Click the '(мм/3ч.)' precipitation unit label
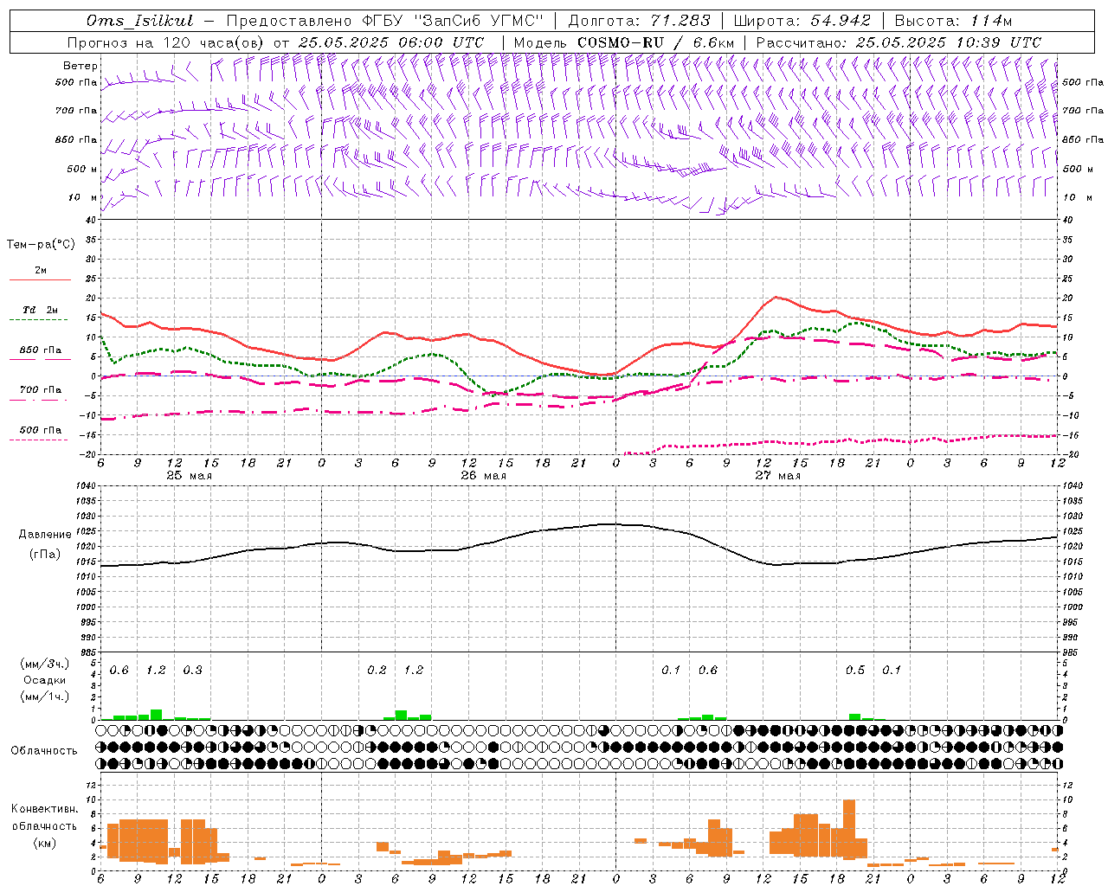 (44, 664)
